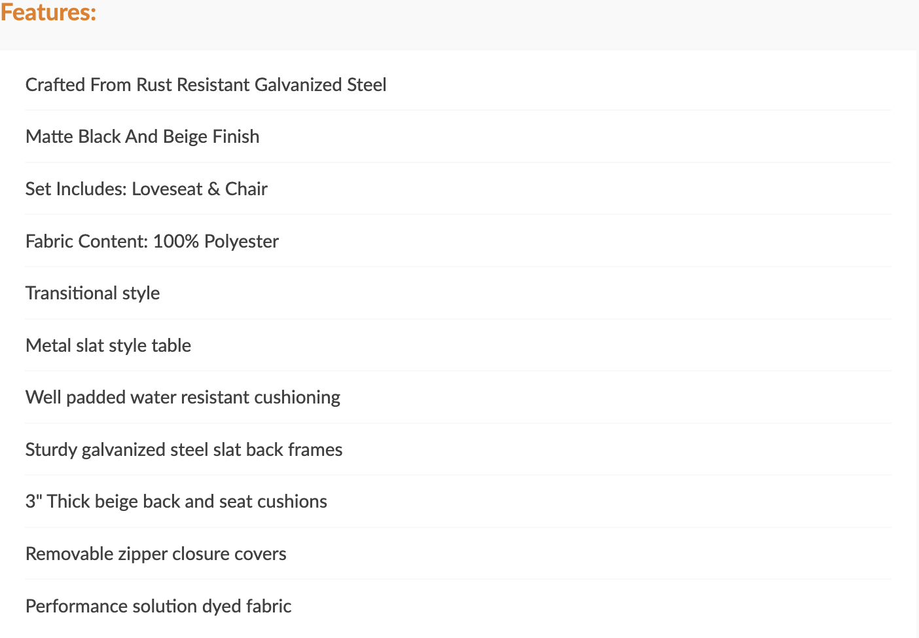Click the ampersand between Loveseat and Chair
Viewport: 919px width, 638px height.
(214, 189)
